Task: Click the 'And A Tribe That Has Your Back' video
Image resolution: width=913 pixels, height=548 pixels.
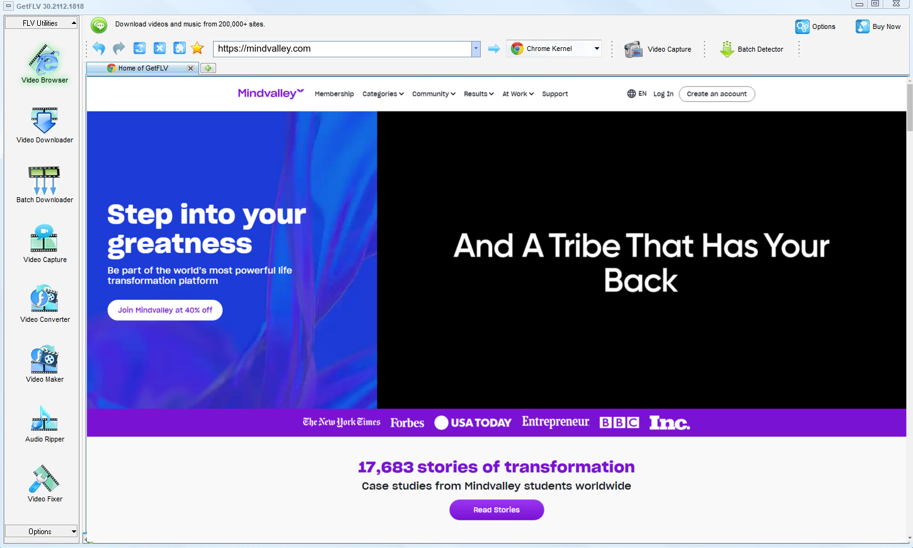Action: (641, 260)
